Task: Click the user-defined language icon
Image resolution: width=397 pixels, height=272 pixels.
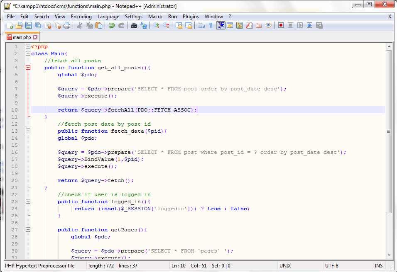Action: [230, 25]
